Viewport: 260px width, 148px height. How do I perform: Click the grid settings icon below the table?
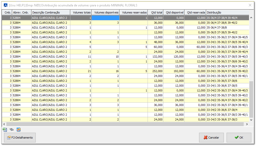(19, 129)
